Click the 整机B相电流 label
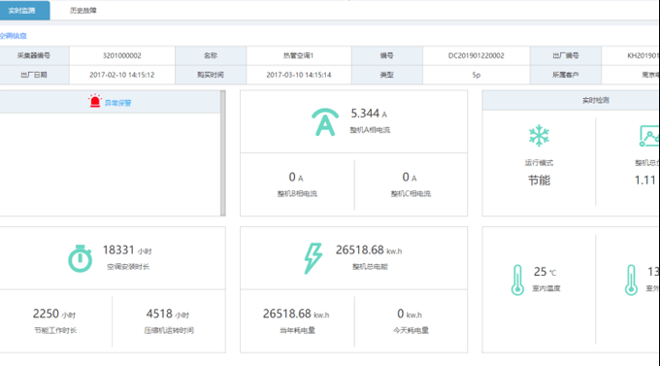This screenshot has width=660, height=366. pos(297,194)
